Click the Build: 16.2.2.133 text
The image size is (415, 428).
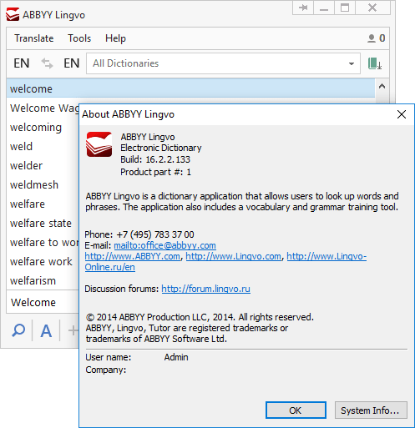(155, 159)
